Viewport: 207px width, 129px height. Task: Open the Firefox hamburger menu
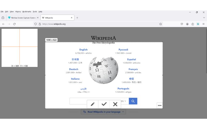(203, 24)
